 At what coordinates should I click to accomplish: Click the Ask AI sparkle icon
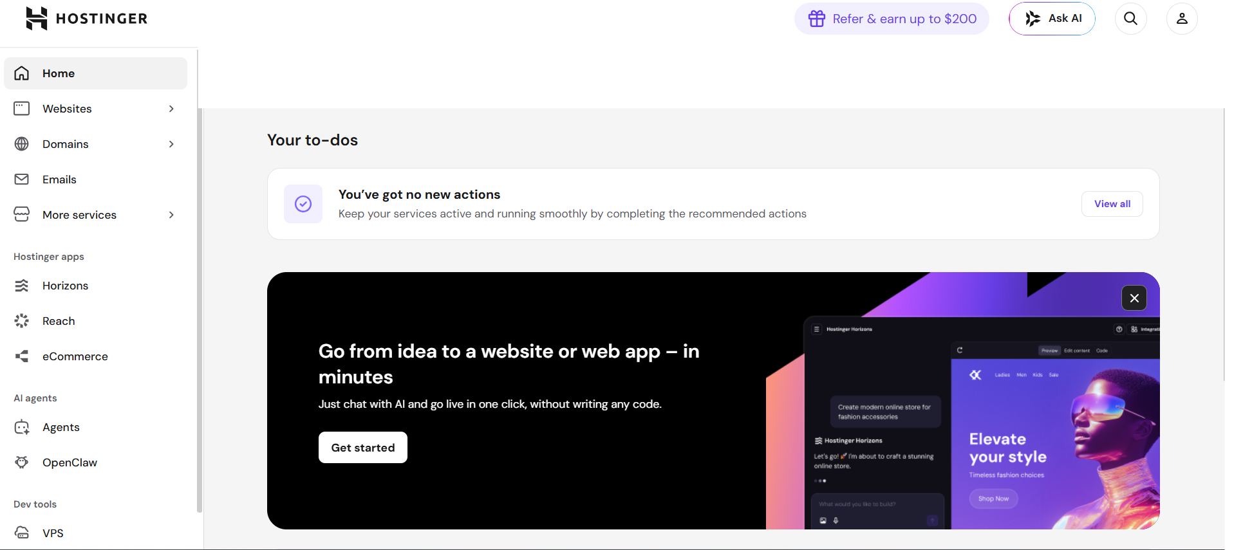[1033, 19]
